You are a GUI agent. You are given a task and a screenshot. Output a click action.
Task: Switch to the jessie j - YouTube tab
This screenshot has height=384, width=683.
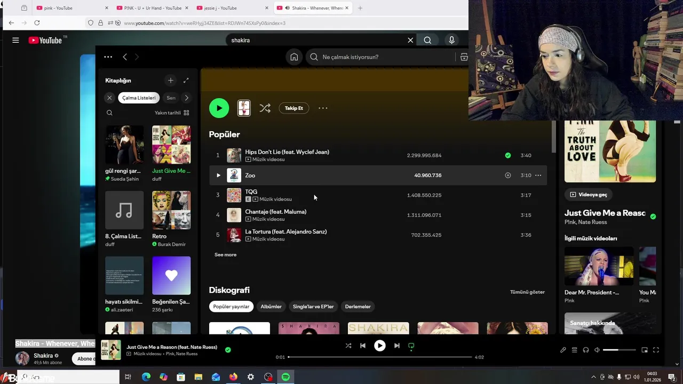(x=232, y=8)
